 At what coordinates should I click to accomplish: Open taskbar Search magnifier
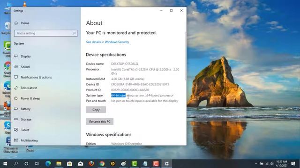[16, 164]
